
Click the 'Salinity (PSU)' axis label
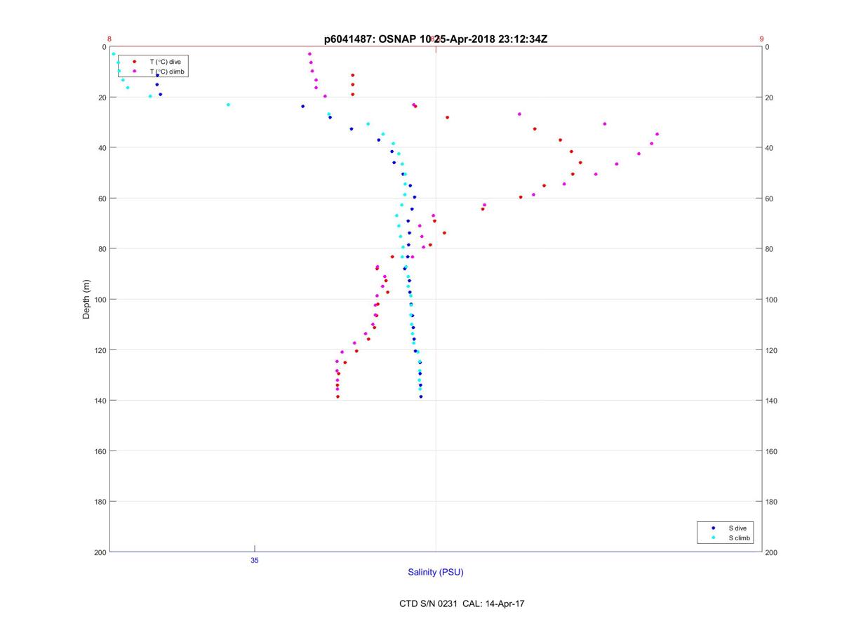point(436,573)
